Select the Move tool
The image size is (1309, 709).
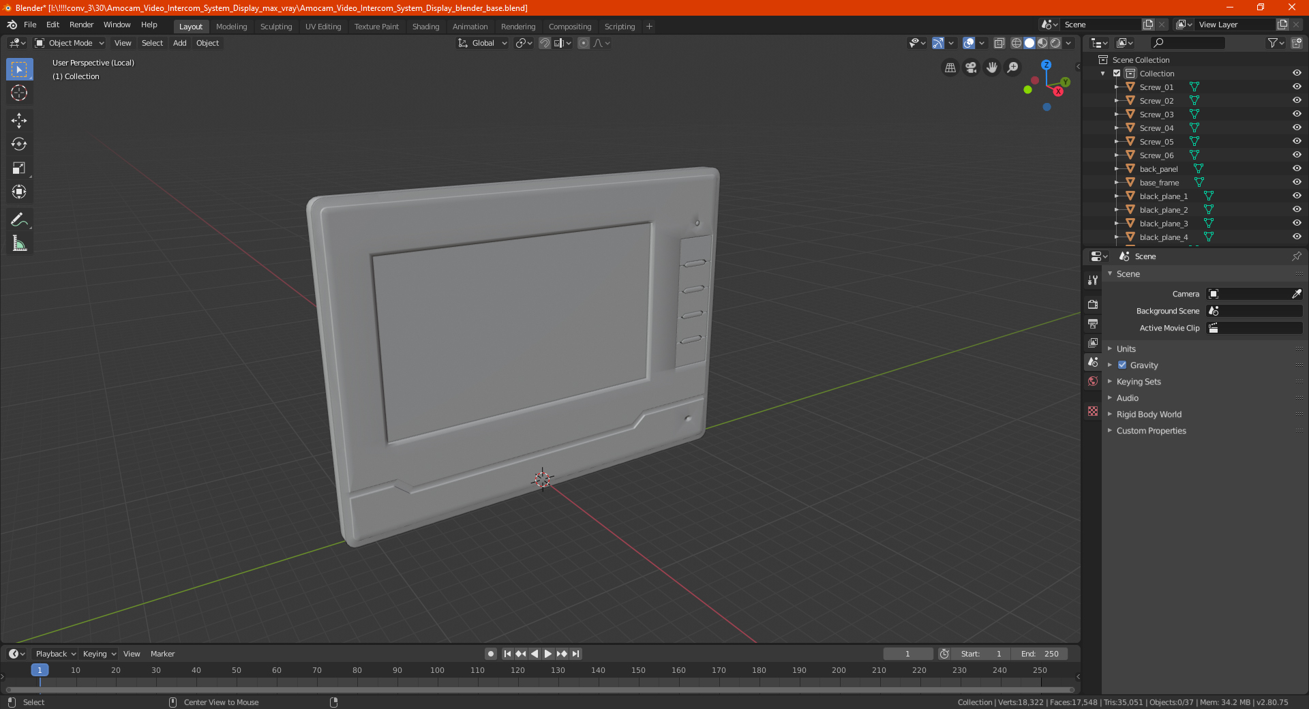[19, 121]
